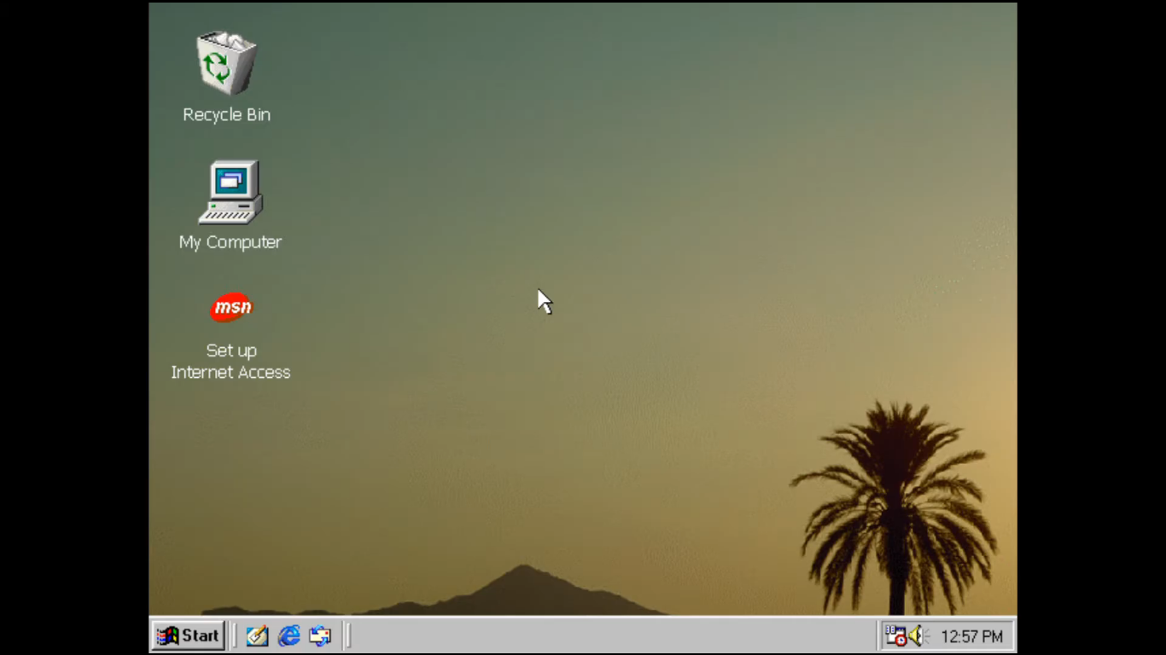
Task: Open the My Computer icon
Action: point(230,192)
